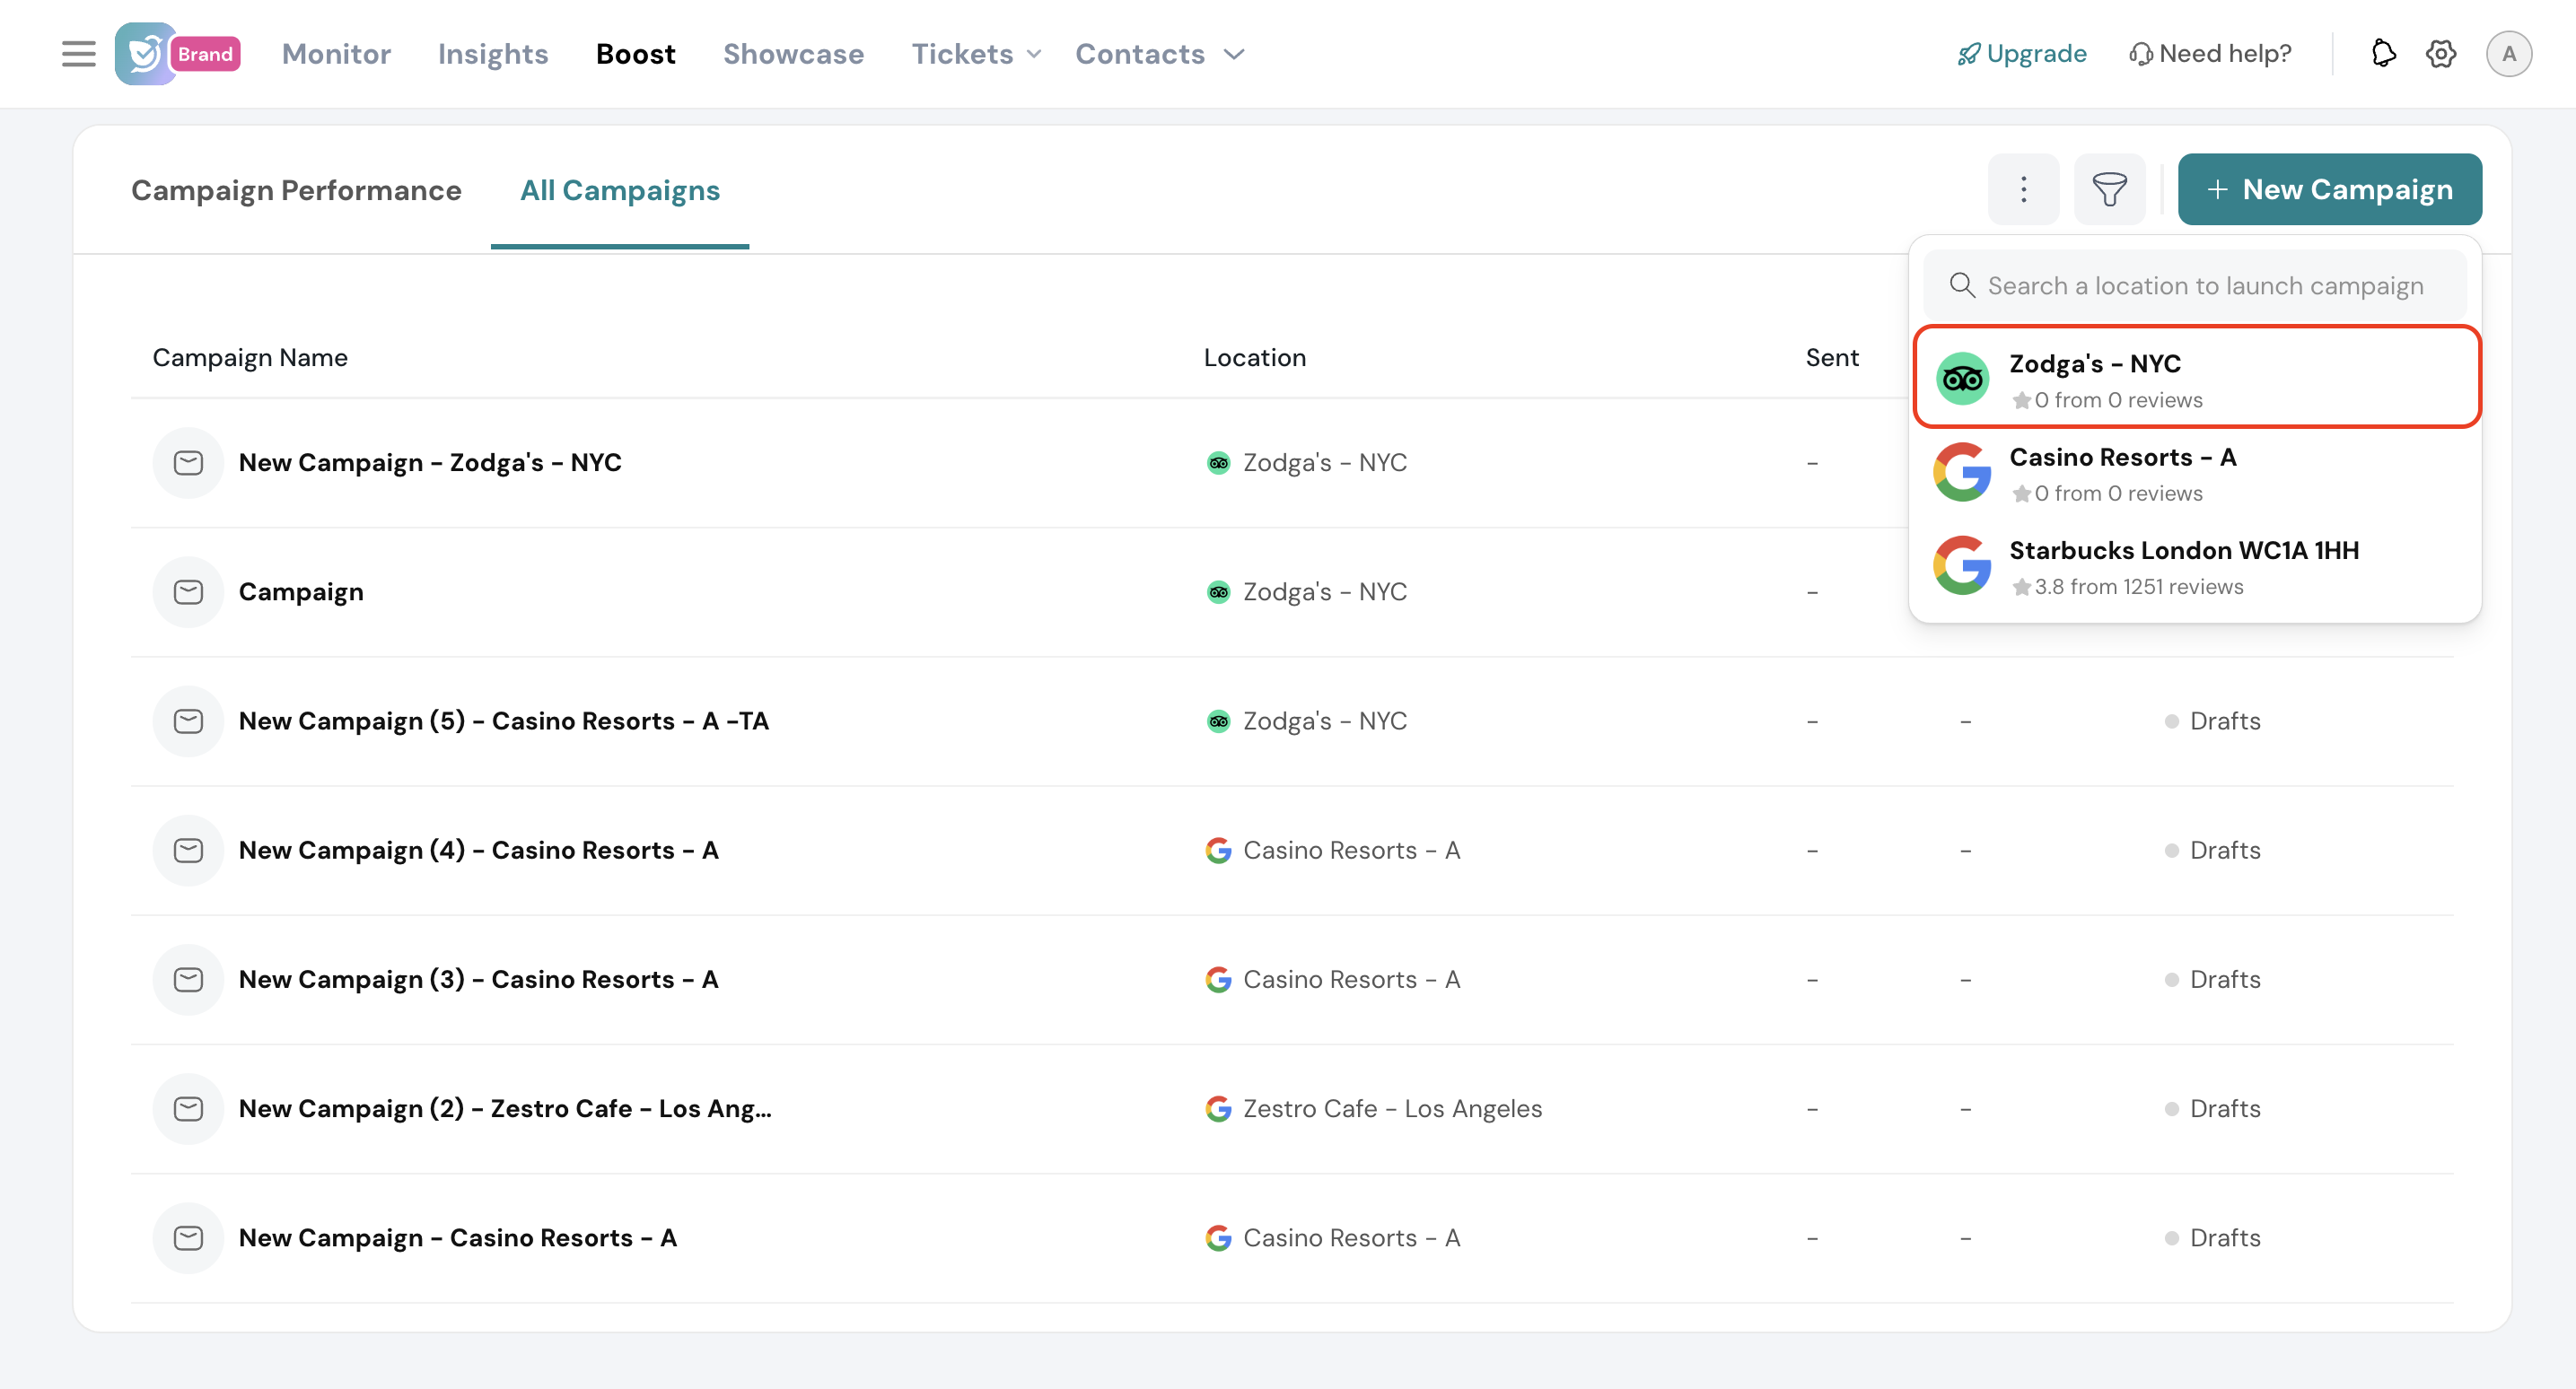This screenshot has width=2576, height=1389.
Task: Focus the location search input field
Action: (x=2204, y=286)
